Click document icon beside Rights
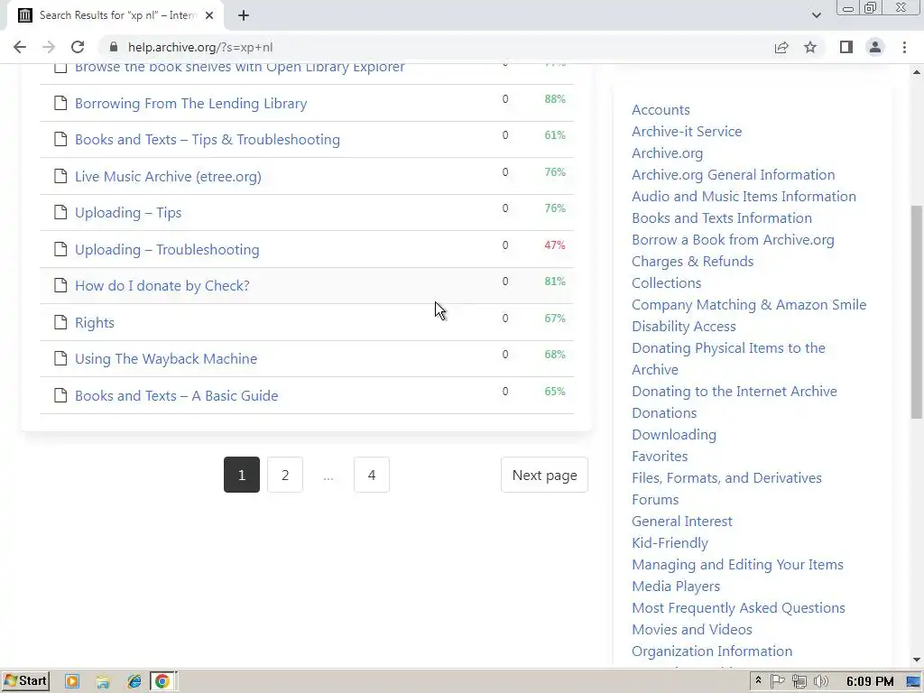The width and height of the screenshot is (924, 693). [x=60, y=322]
